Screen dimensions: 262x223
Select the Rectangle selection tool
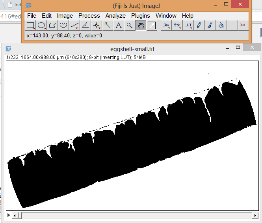tap(31, 25)
